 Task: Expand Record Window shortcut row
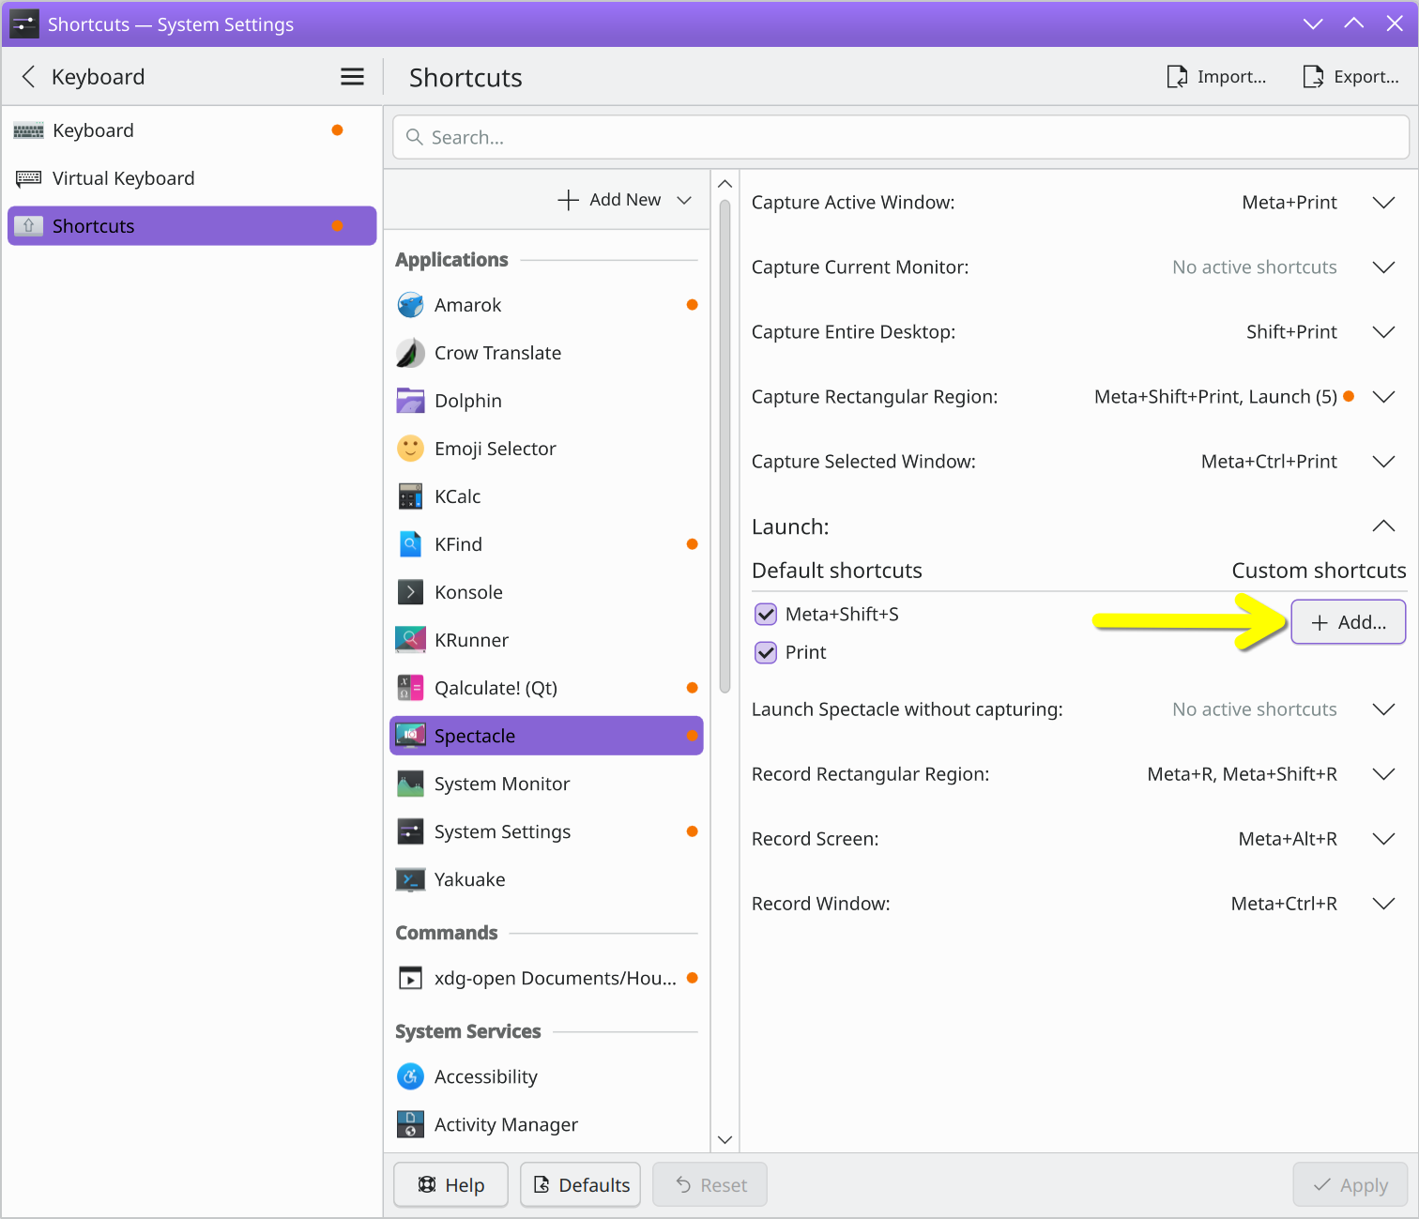click(1383, 904)
